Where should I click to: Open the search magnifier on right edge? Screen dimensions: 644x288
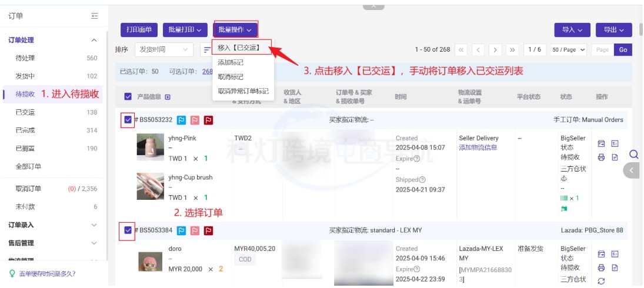click(634, 154)
